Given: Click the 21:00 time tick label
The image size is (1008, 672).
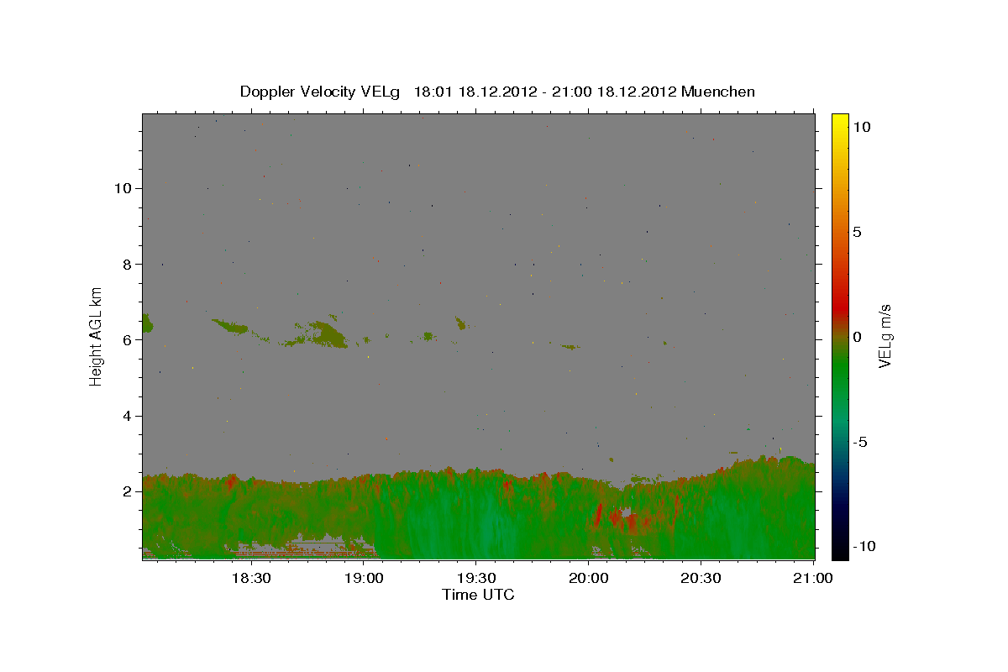Looking at the screenshot, I should [814, 578].
